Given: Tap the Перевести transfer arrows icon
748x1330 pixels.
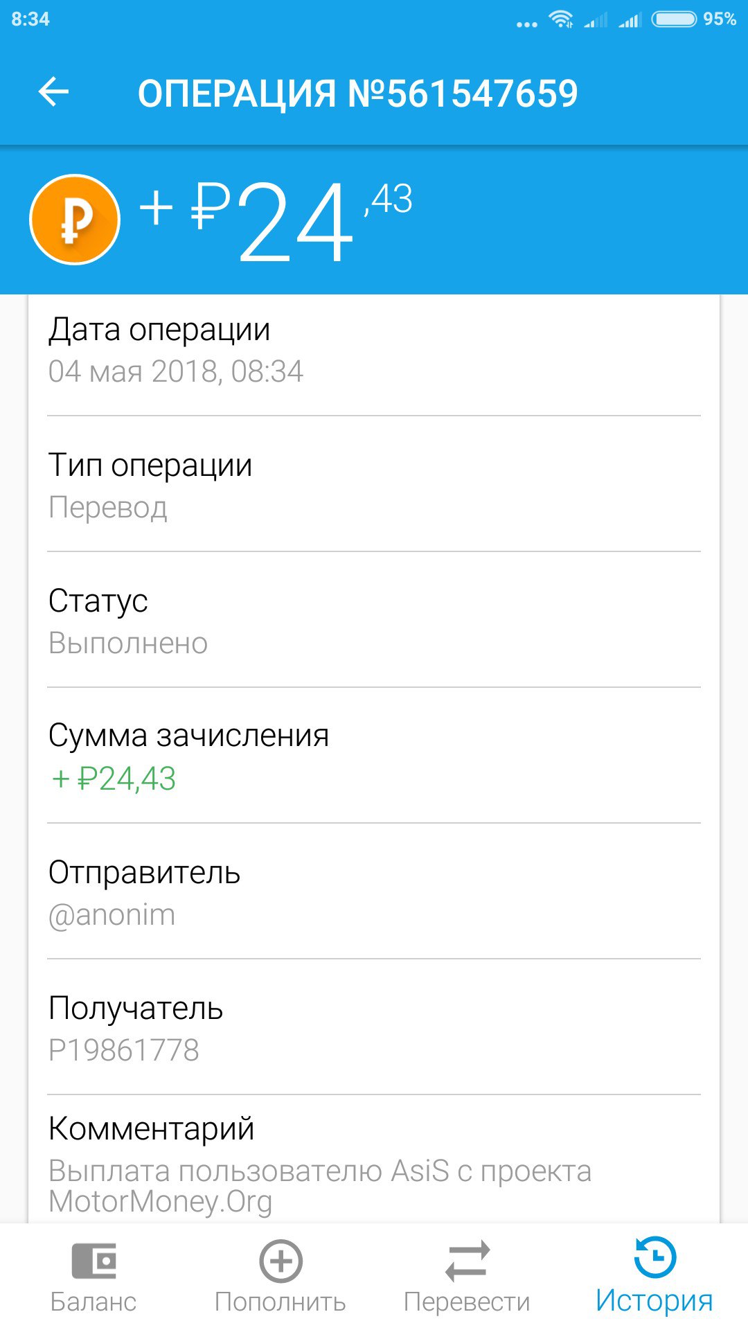Looking at the screenshot, I should click(467, 1261).
